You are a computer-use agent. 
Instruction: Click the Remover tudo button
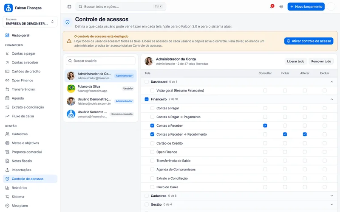coord(321,61)
